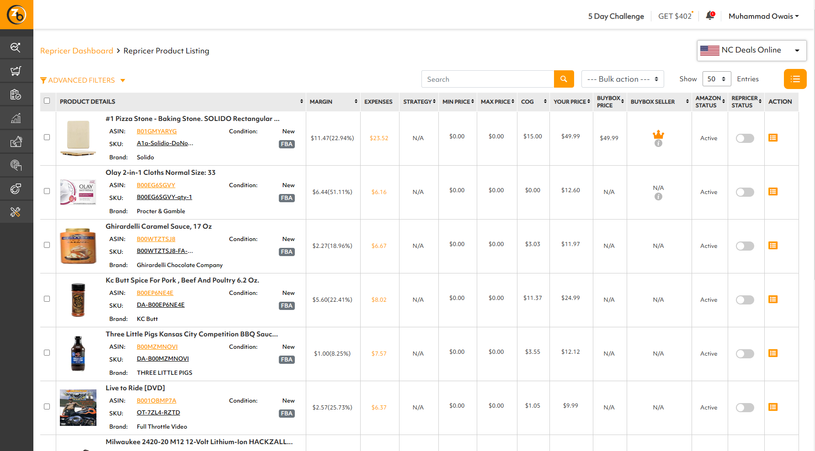Open the 5 Day Challenge link

pos(616,16)
